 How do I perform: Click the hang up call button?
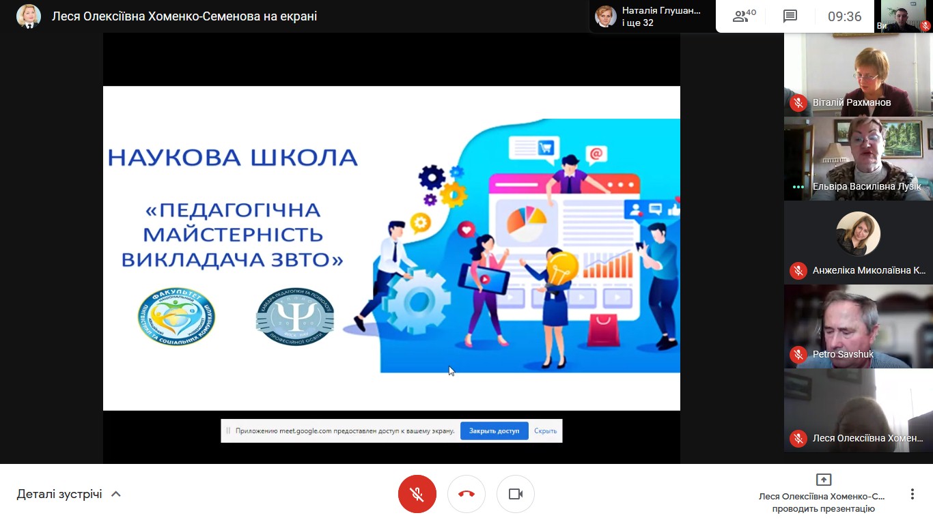pos(466,494)
